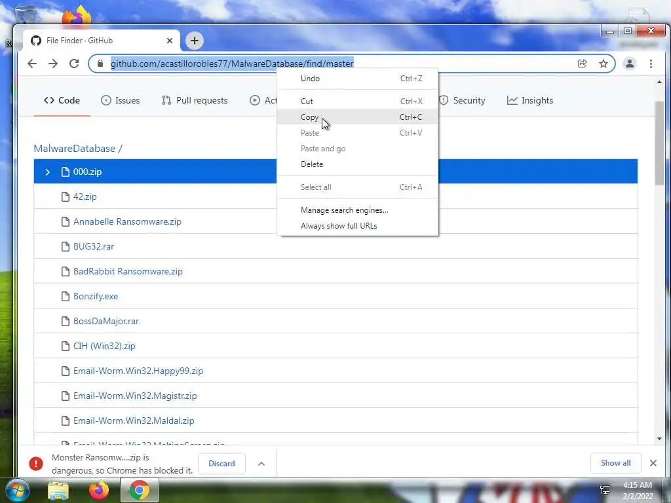Open the Security tab

click(x=462, y=100)
